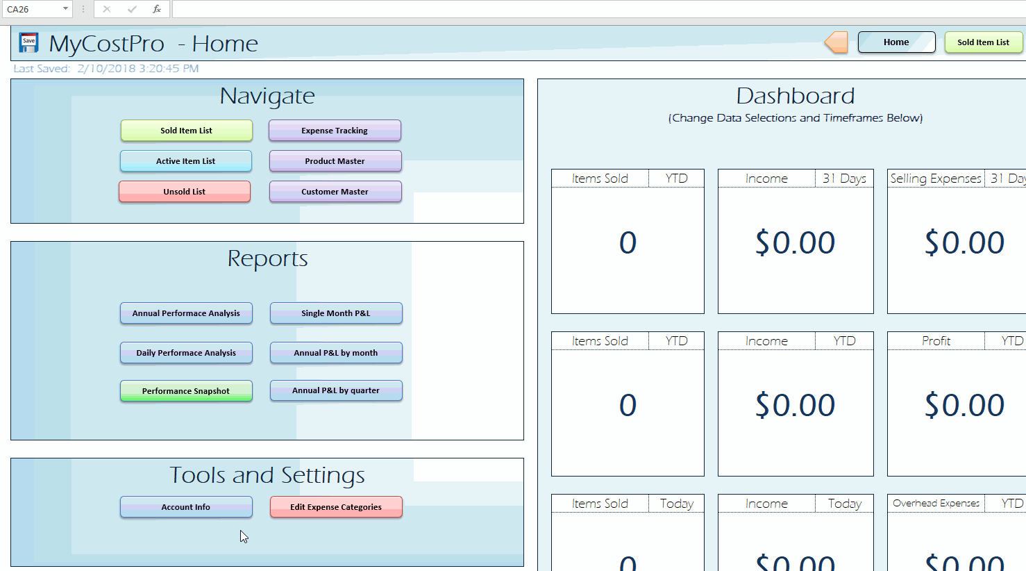Open Annual P&L by month report
1026x571 pixels.
click(x=336, y=353)
